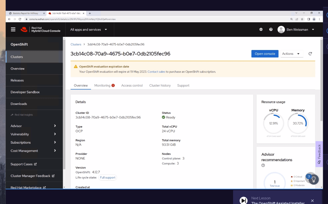Click the Open console button
The height and width of the screenshot is (204, 328).
pyautogui.click(x=265, y=54)
